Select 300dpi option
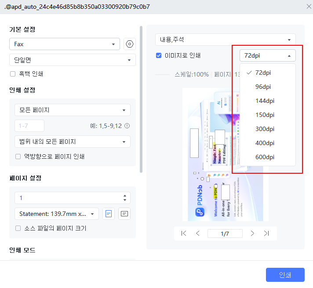This screenshot has height=288, width=313. [x=267, y=129]
